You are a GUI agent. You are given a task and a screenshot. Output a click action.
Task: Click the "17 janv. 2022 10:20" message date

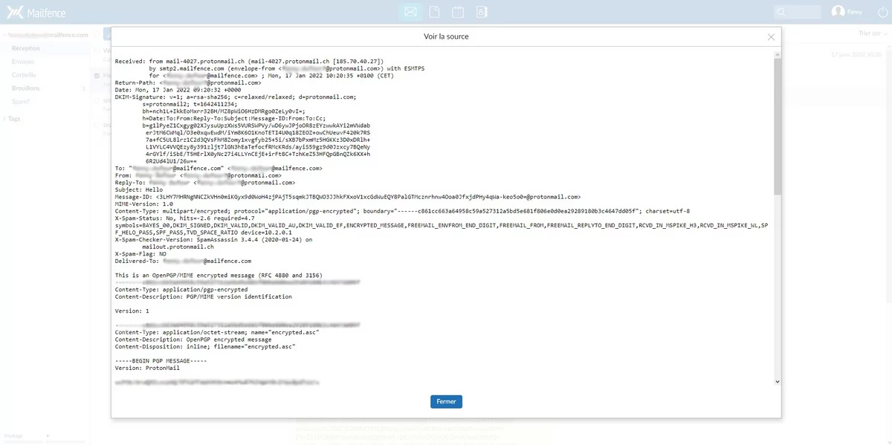tap(856, 54)
